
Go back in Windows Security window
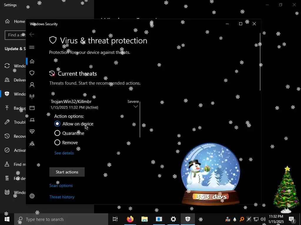32,35
